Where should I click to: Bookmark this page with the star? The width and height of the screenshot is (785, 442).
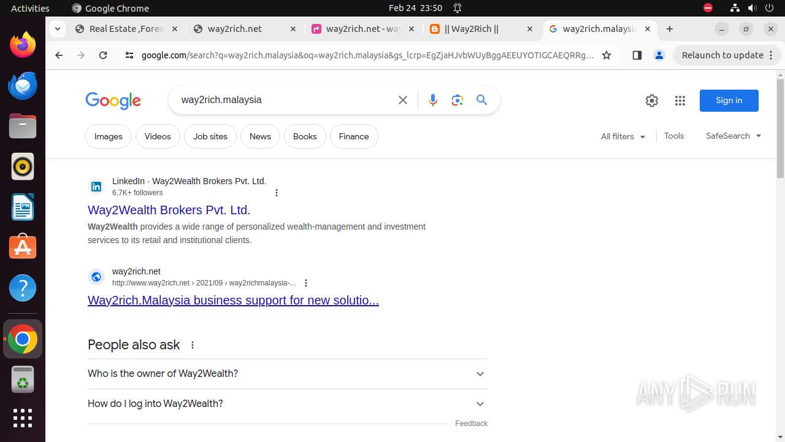(607, 55)
